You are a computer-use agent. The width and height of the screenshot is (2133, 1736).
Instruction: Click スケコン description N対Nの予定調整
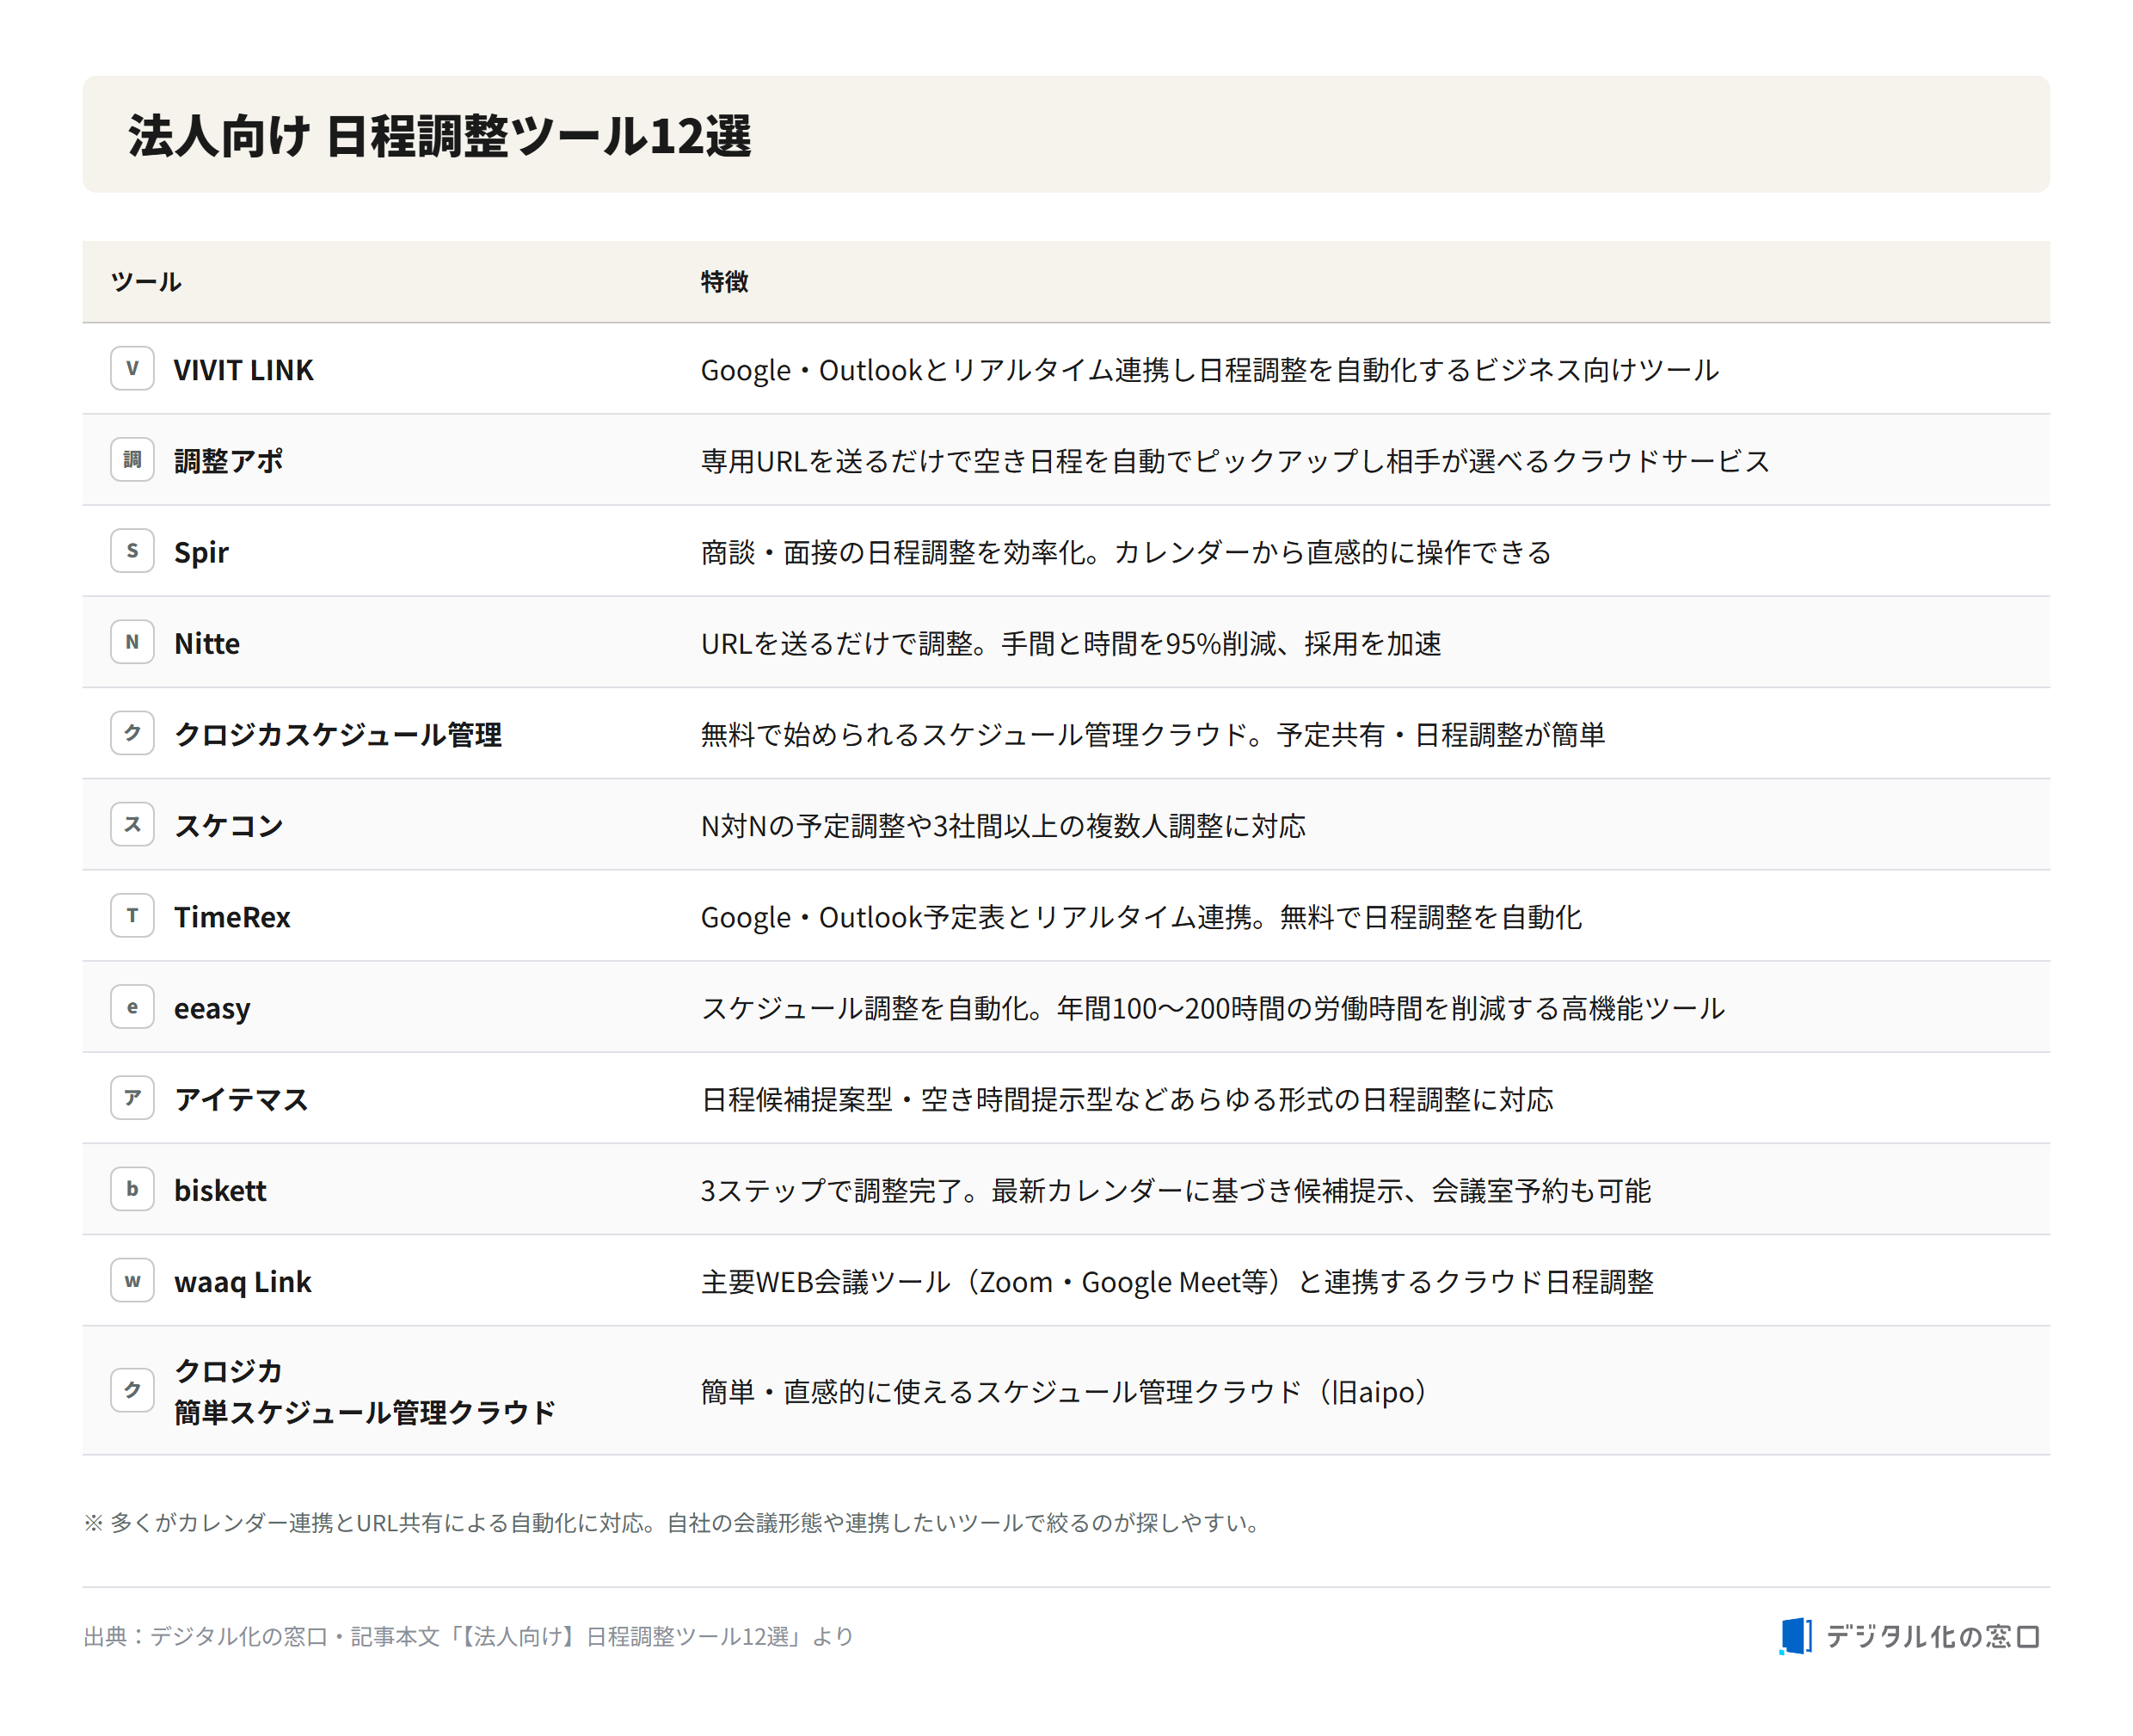(x=1003, y=825)
